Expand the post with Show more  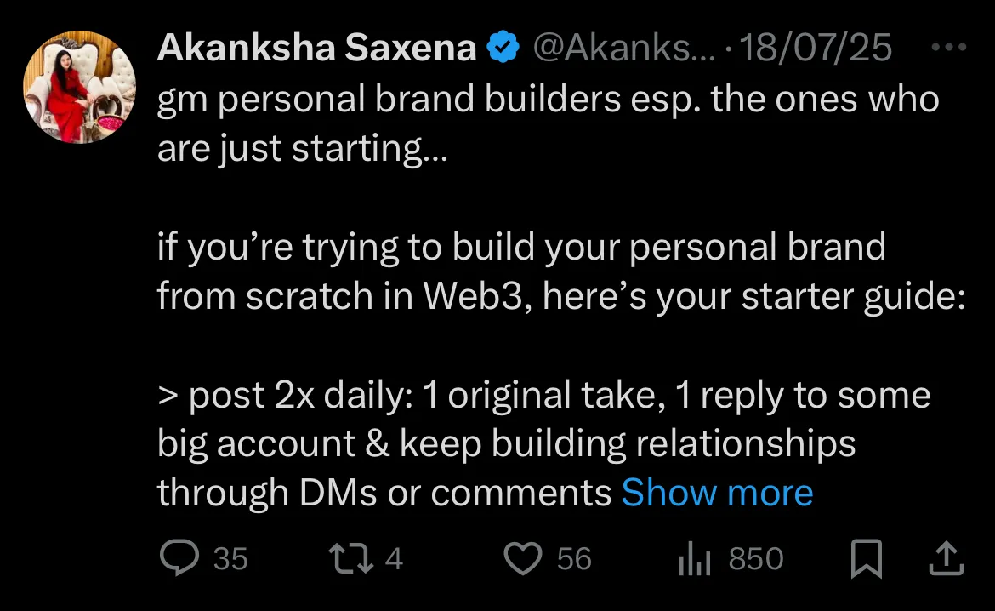(717, 493)
